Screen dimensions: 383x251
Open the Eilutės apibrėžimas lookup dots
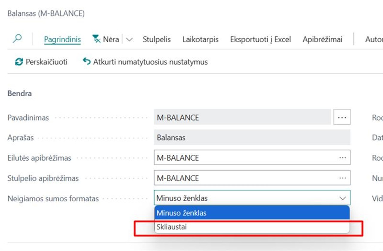343,158
